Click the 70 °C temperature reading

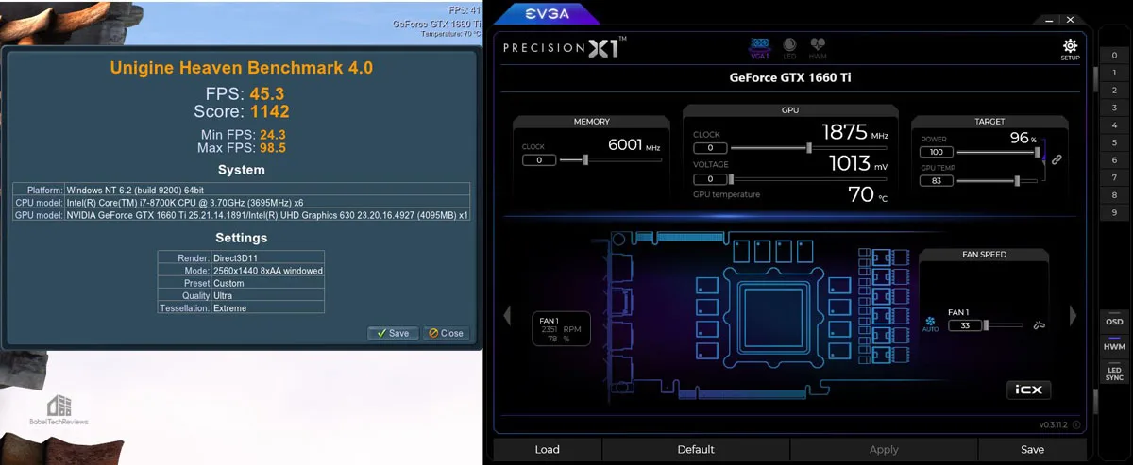tap(868, 195)
